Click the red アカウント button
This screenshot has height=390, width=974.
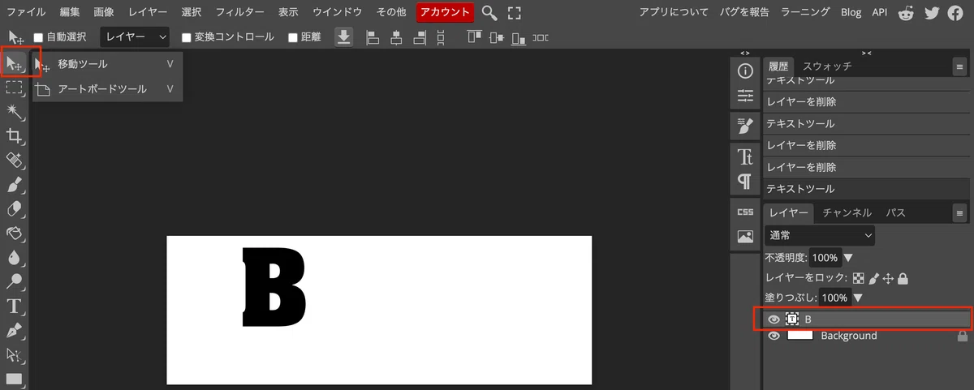click(445, 12)
